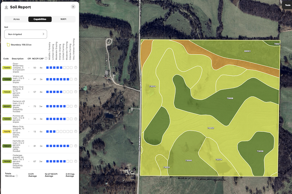Open help icon for soil 76008 row
The height and width of the screenshot is (194, 292).
click(76, 161)
